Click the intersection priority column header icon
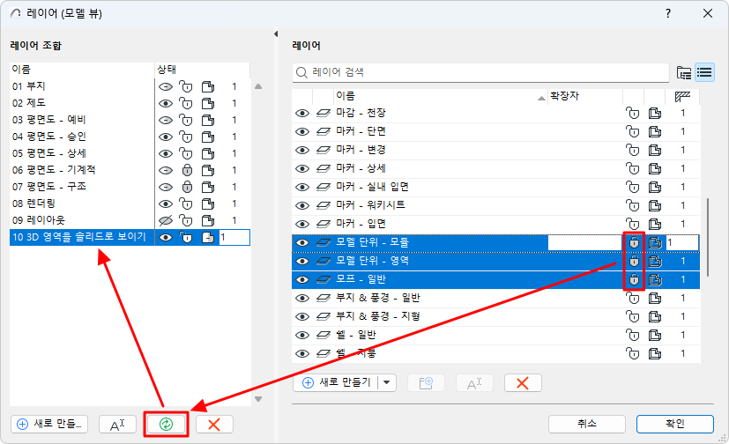The image size is (729, 444). pyautogui.click(x=682, y=97)
